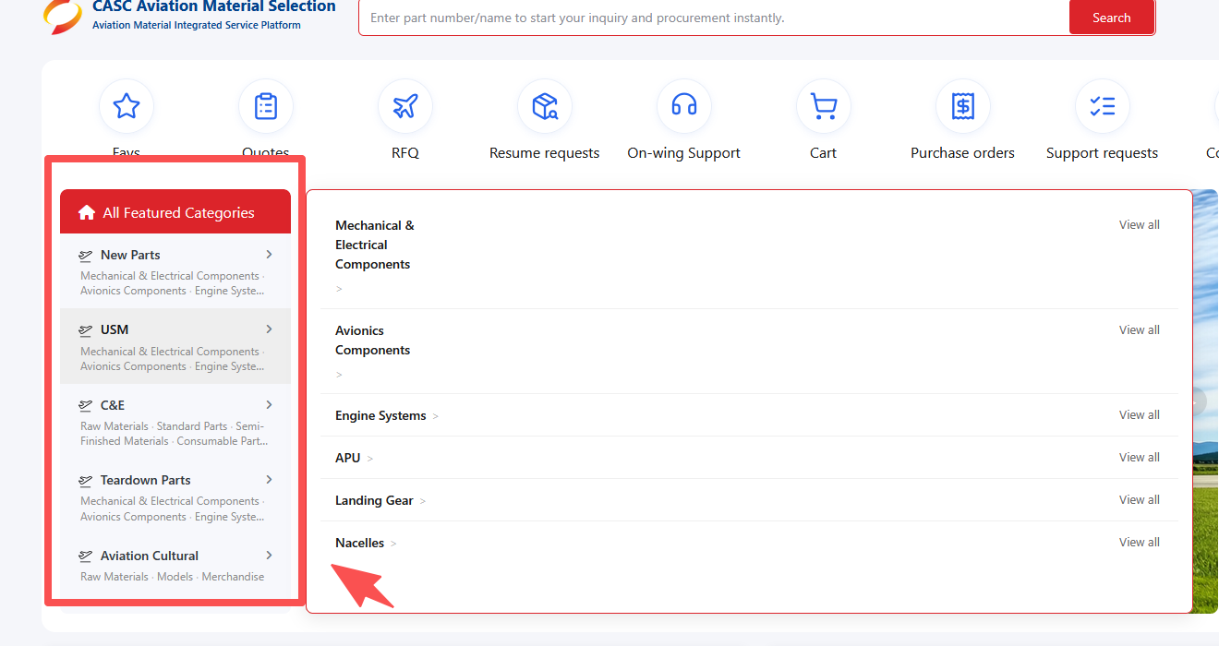The image size is (1219, 646).
Task: Click plane icon beside New Parts
Action: pyautogui.click(x=86, y=256)
